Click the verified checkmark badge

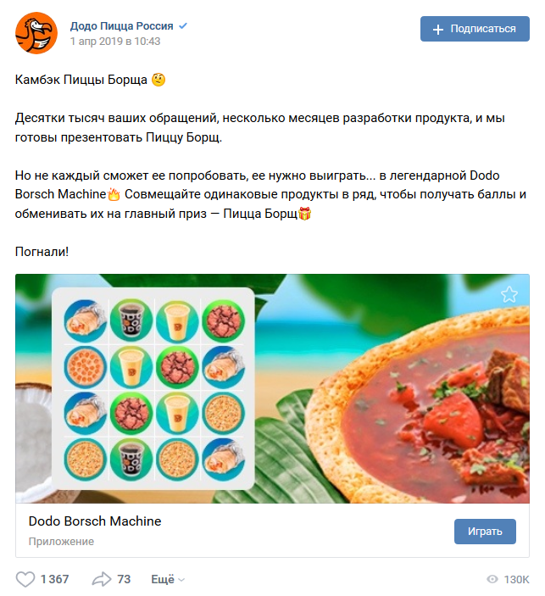[x=183, y=25]
